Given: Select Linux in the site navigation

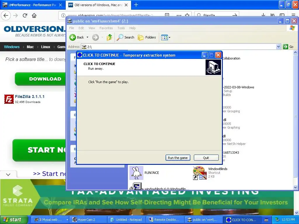Looking at the screenshot, I should (46, 47).
